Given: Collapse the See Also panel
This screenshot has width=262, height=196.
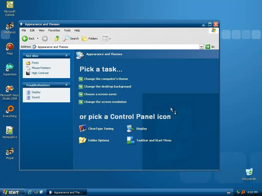Looking at the screenshot, I should click(66, 56).
